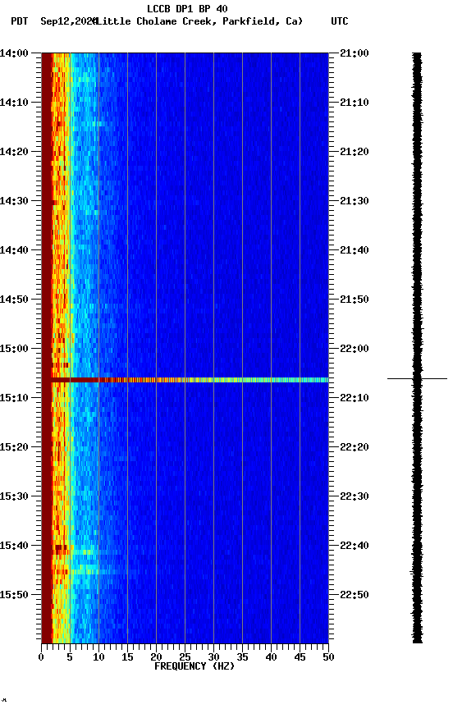Click the '15:40' PDT time label
Viewport: 453px width, 709px height.
pos(14,547)
